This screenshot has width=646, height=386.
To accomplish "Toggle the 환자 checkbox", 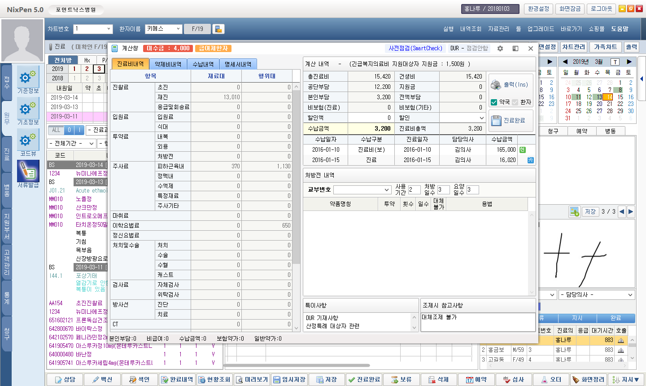I will click(x=515, y=102).
